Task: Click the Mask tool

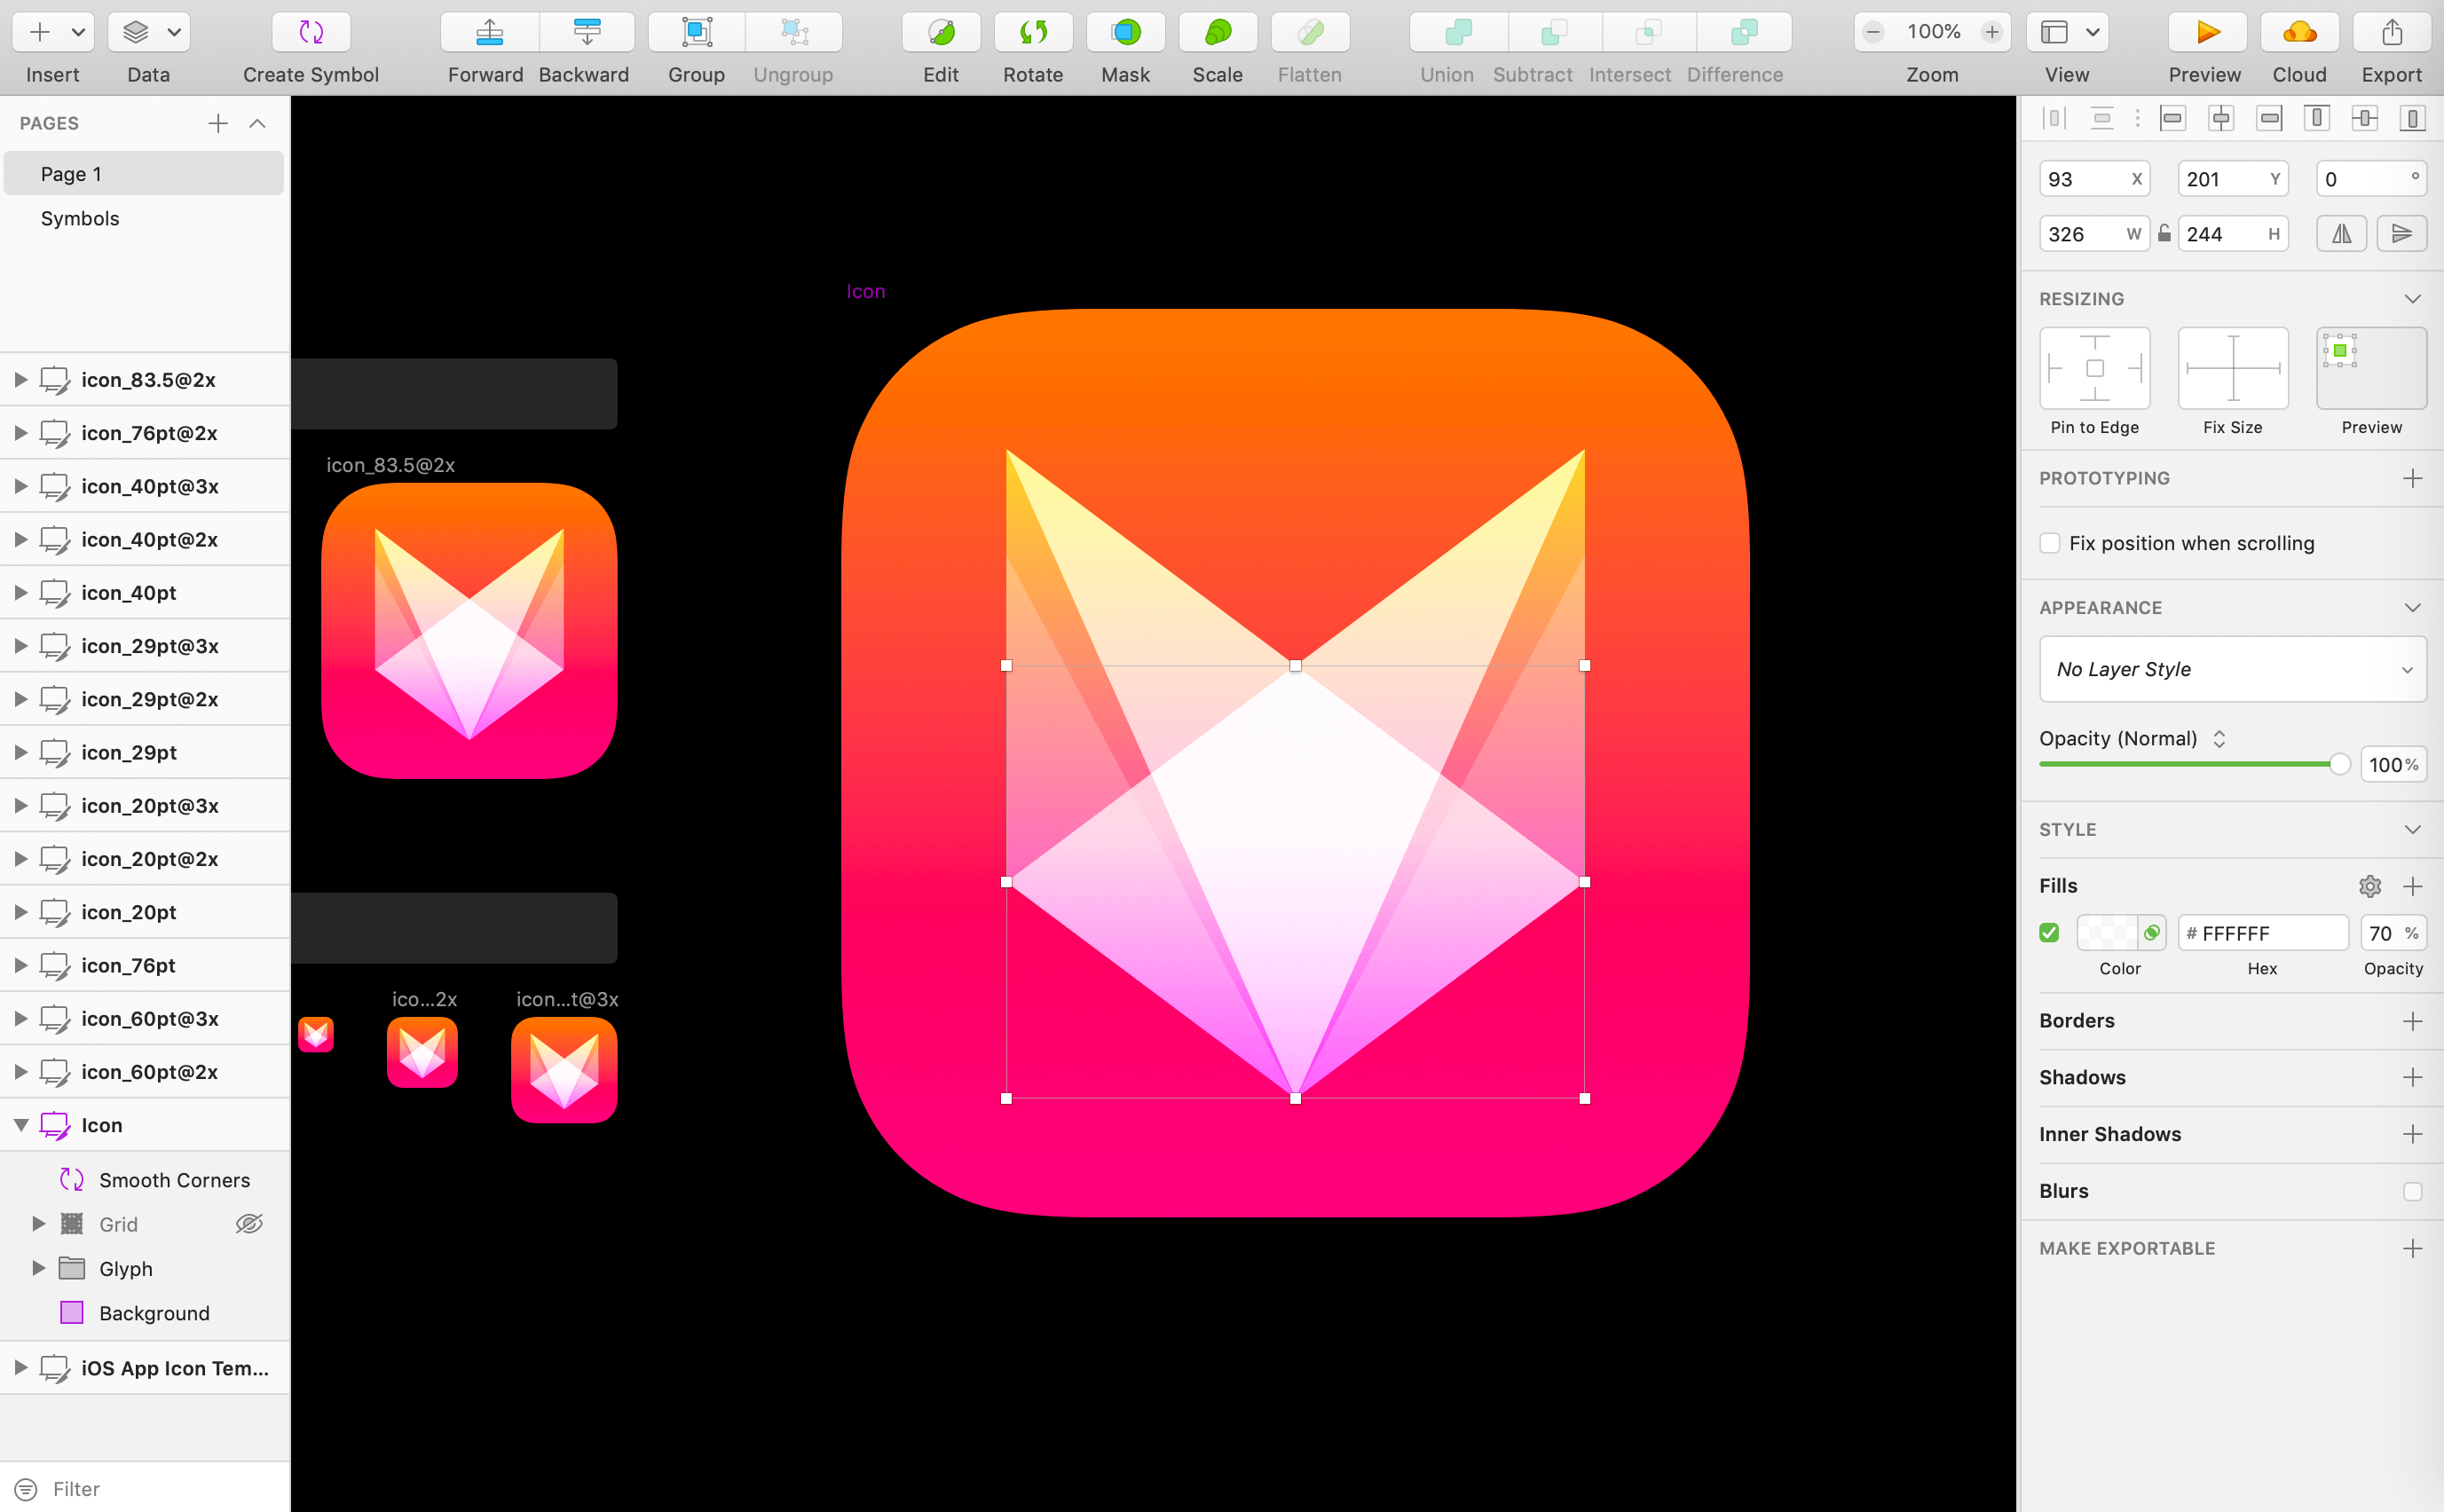Action: [1125, 32]
